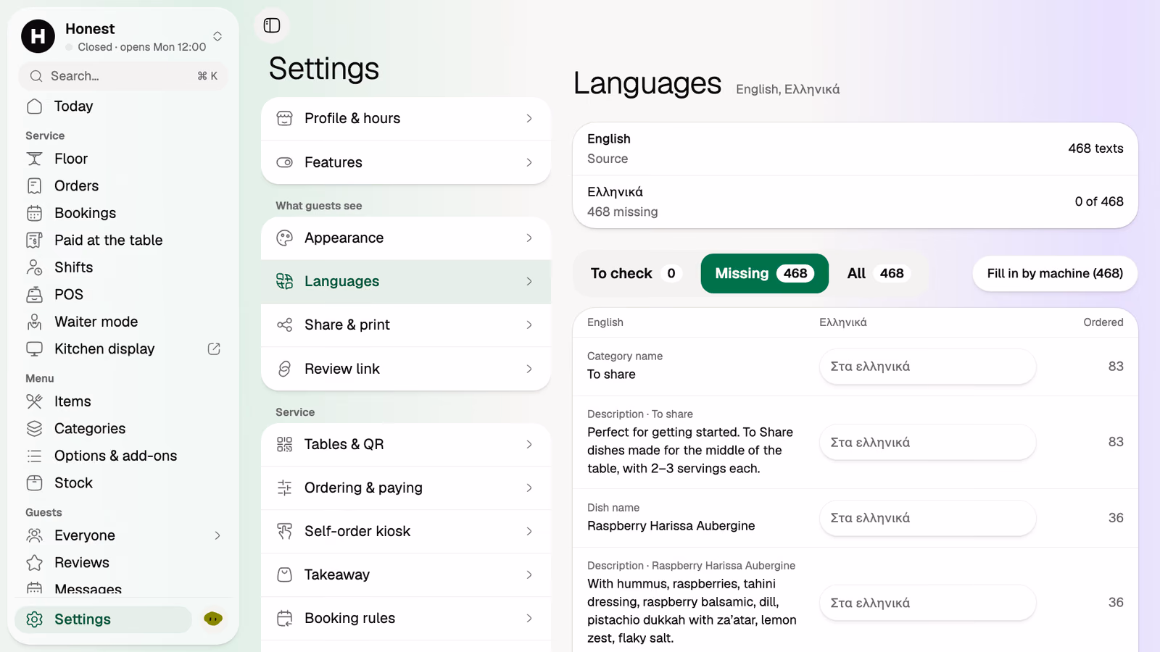This screenshot has width=1160, height=652.
Task: Click the Today home icon
Action: coord(34,106)
